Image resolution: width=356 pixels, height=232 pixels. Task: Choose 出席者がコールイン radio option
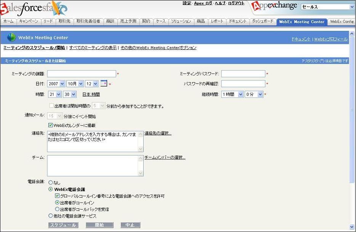(57, 202)
